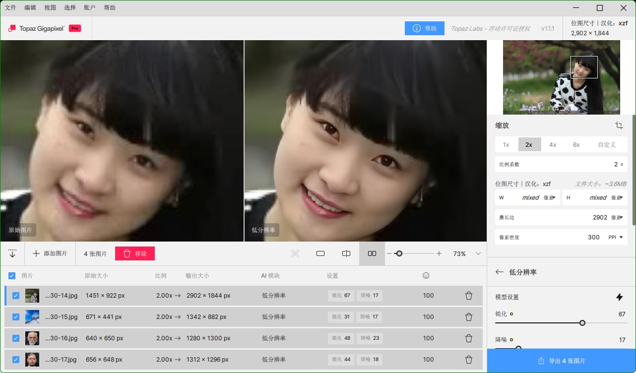
Task: Click the lightning bolt auto settings icon
Action: pyautogui.click(x=619, y=297)
